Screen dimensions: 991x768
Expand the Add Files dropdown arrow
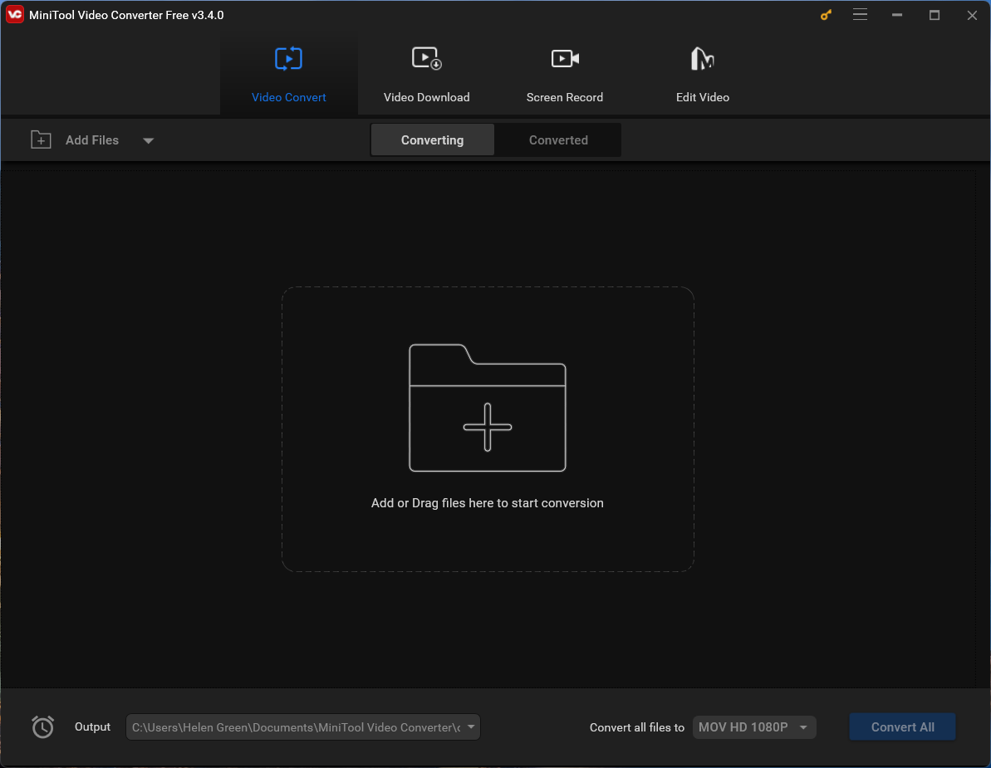[x=148, y=141]
